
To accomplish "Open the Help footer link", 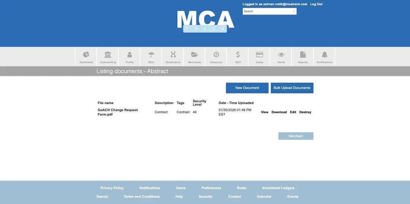I will point(179,197).
